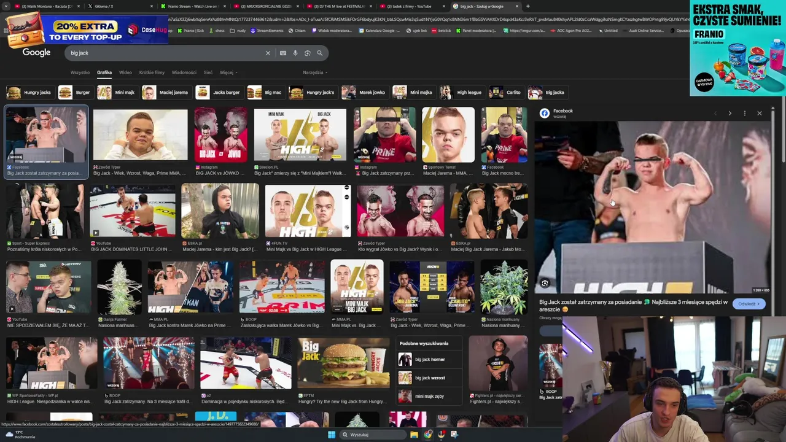Screen dimensions: 786x442
Task: Start voice search with microphone icon
Action: click(x=295, y=53)
